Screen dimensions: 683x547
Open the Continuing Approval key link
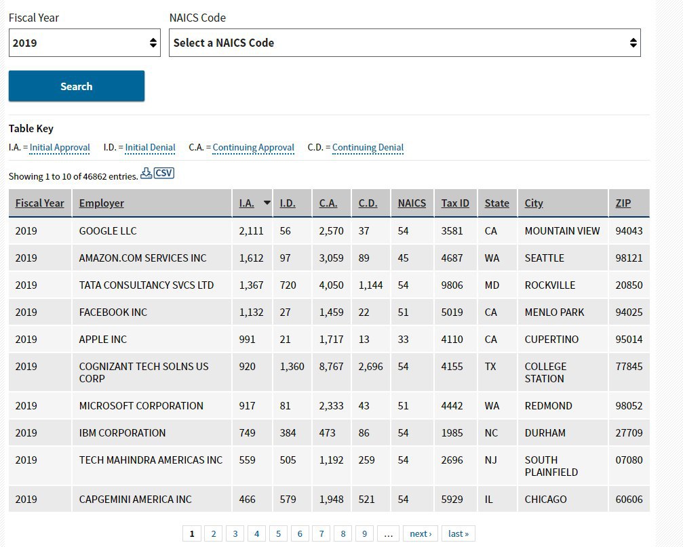pos(254,148)
